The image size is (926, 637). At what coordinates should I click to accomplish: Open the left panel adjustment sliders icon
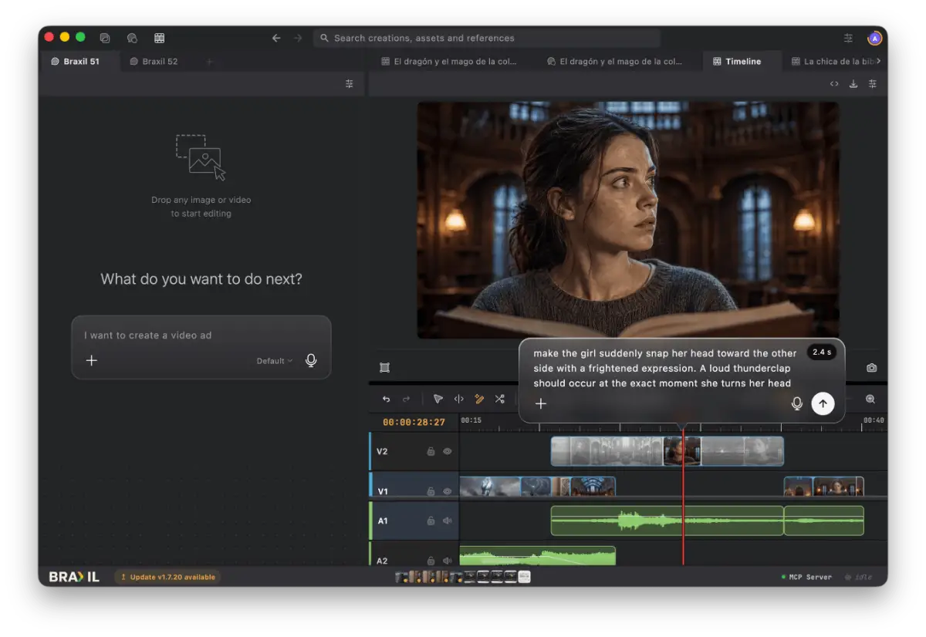click(350, 84)
